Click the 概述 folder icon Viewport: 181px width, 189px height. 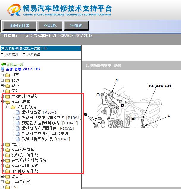point(7,80)
